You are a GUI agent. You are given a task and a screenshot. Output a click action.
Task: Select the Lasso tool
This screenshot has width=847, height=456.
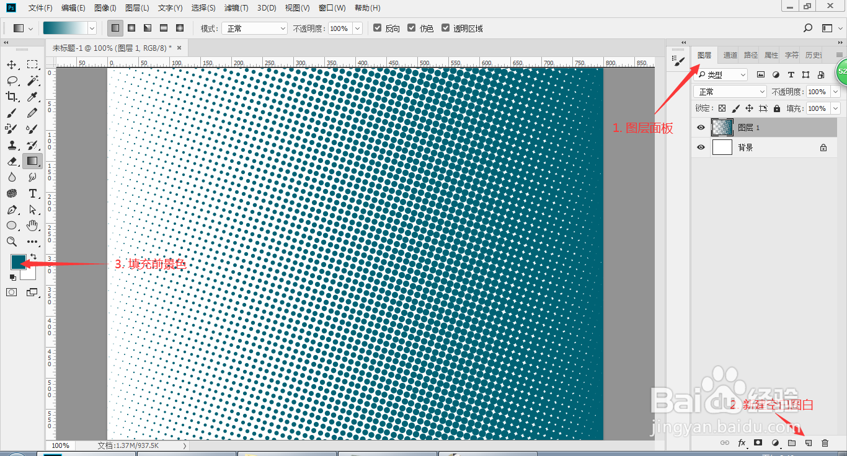(12, 81)
